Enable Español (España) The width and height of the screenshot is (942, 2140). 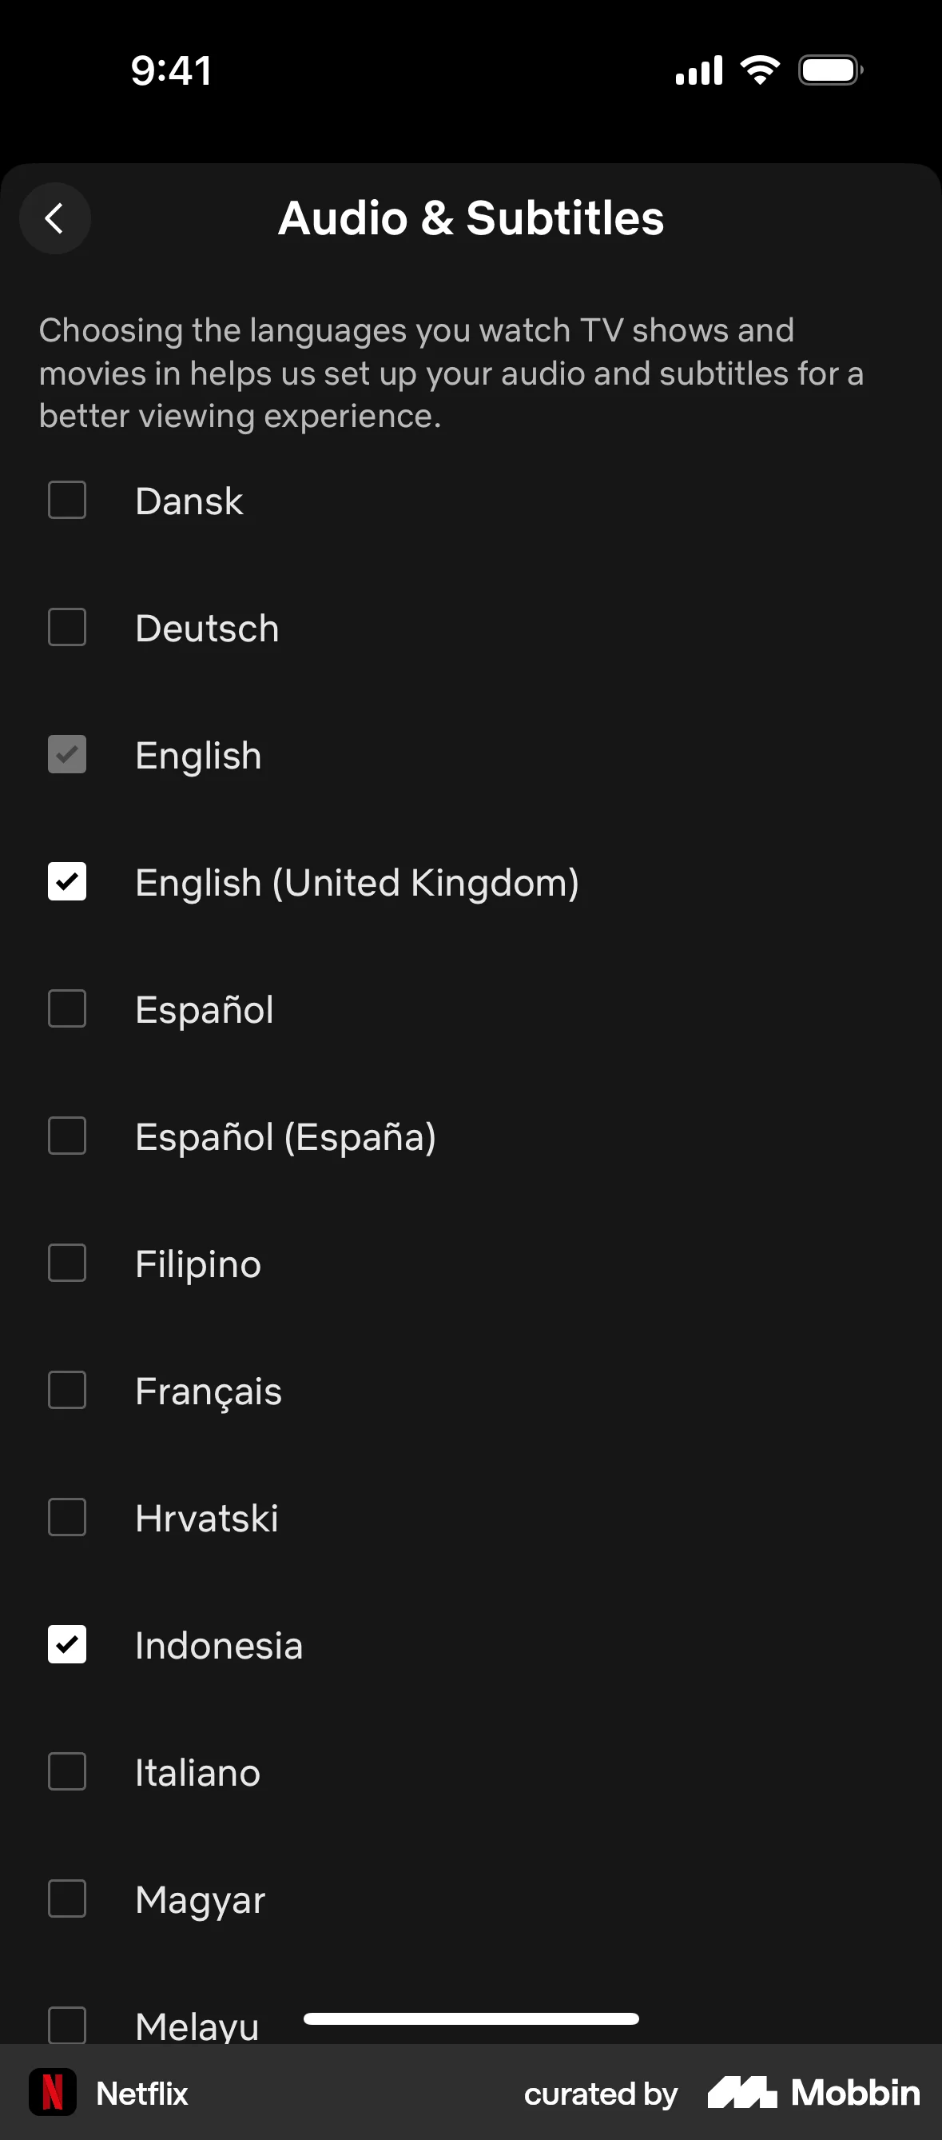(67, 1136)
